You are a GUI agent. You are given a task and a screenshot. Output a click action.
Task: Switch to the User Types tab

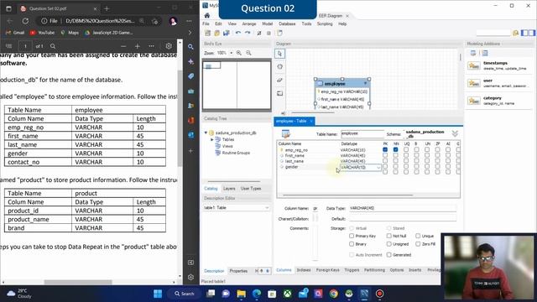click(251, 189)
